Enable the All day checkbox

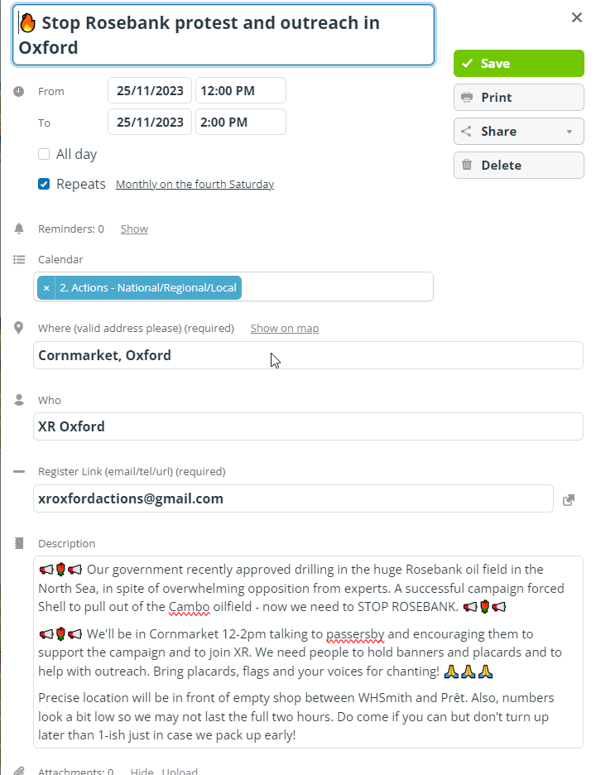click(x=44, y=154)
